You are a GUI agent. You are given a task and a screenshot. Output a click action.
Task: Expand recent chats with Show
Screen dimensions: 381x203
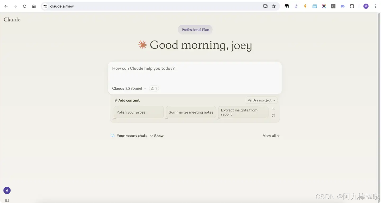pos(157,136)
